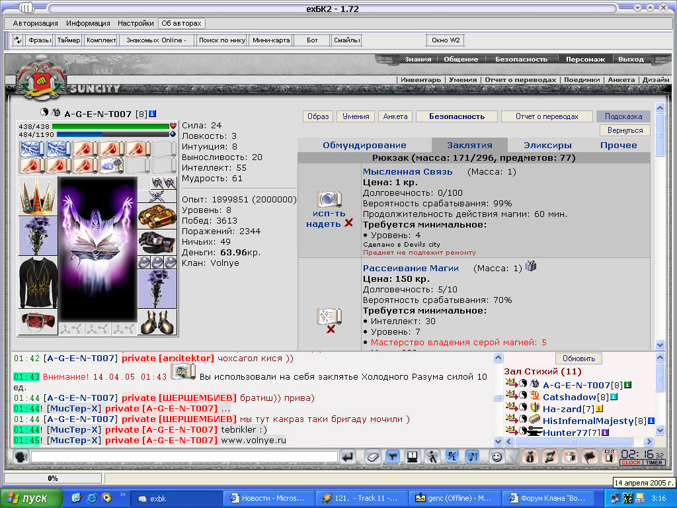Open the Инвентарь link in top navigation

coord(420,79)
